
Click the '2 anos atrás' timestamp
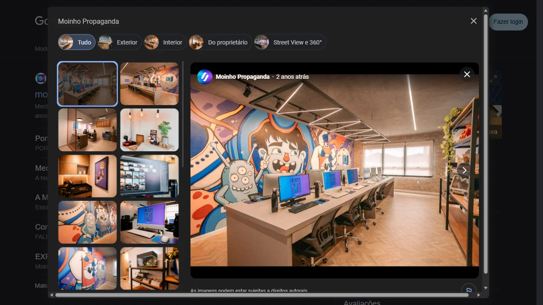coord(292,77)
